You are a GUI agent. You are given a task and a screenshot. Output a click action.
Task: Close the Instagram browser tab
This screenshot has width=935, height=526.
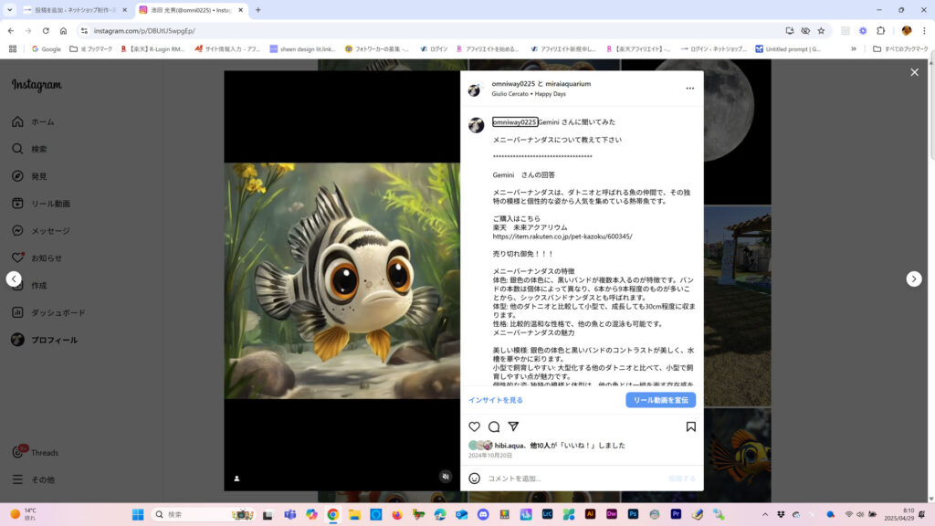241,10
